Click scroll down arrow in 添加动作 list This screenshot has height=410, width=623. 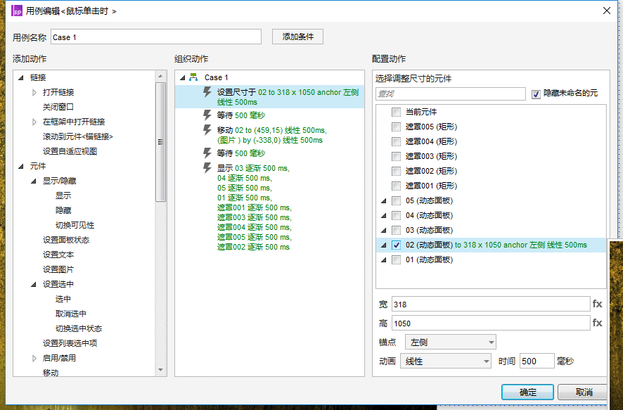[160, 370]
